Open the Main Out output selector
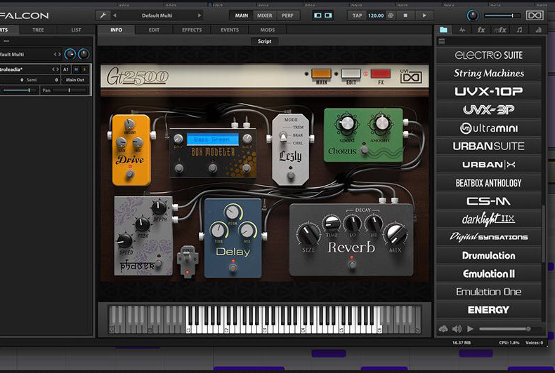Screen dimensions: 555x373 [x=75, y=80]
